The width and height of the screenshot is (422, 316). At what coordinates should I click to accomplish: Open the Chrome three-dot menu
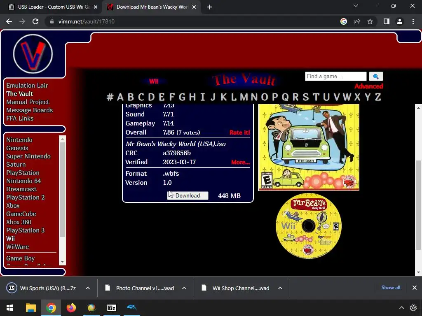point(413,21)
